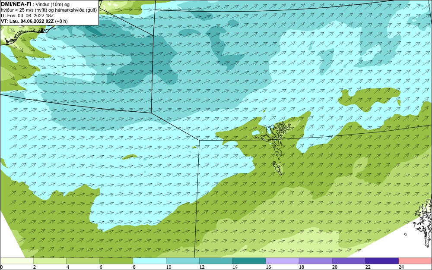Click the DMI/NEA-FI title text
432x270 pixels.
pyautogui.click(x=16, y=4)
